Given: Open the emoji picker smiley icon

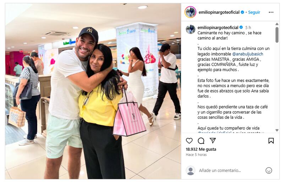Looking at the screenshot, I should tap(269, 171).
